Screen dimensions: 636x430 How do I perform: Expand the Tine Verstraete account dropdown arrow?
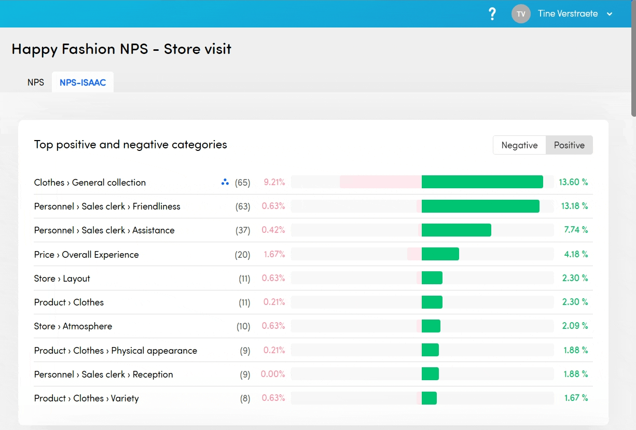tap(610, 14)
